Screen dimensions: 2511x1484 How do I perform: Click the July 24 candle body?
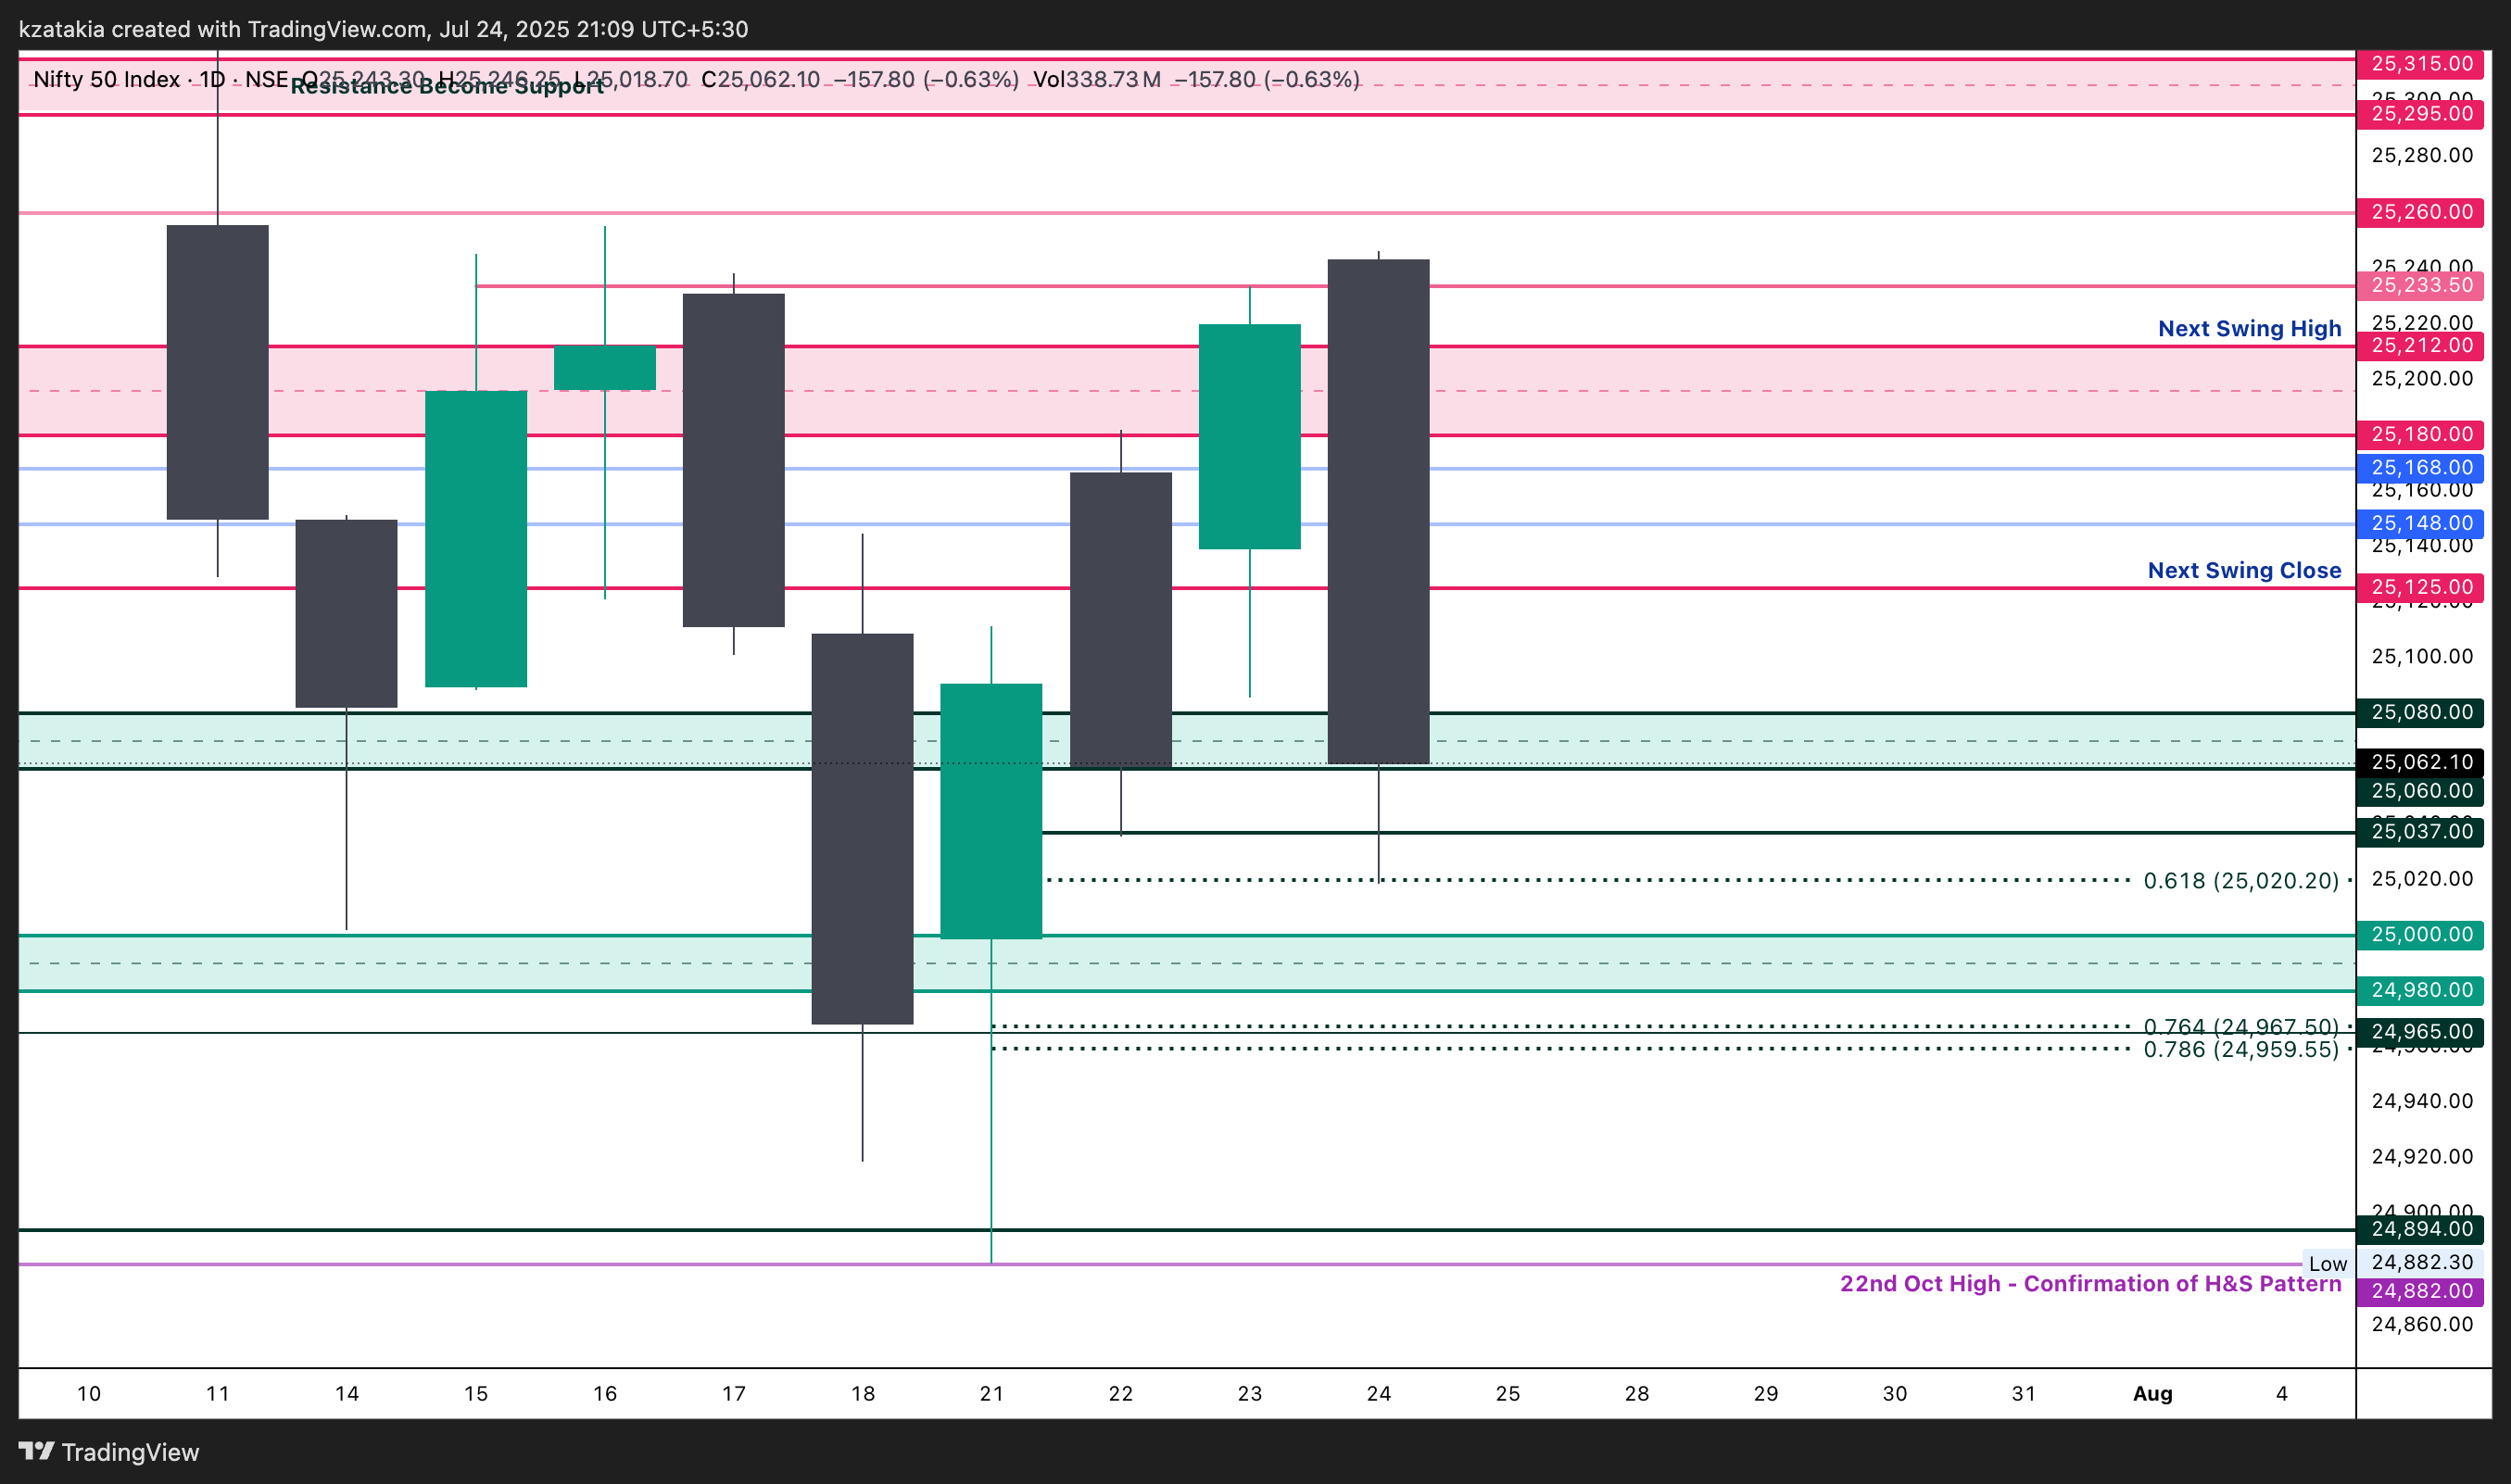[1378, 511]
